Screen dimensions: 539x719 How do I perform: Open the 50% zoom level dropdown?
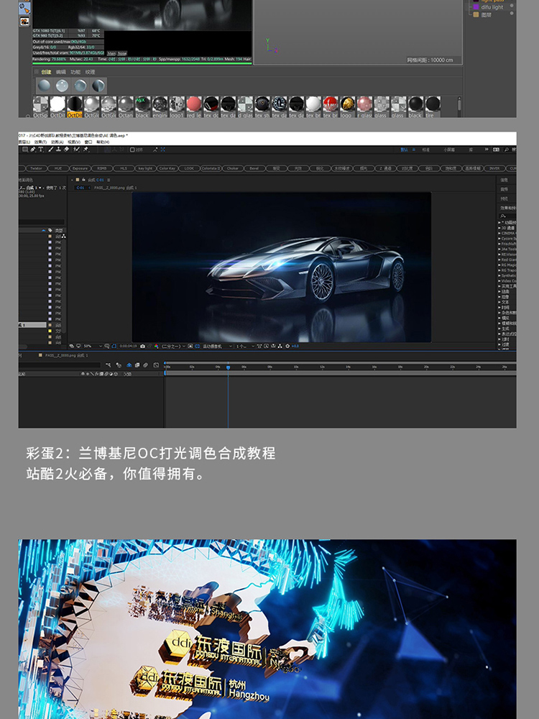92,347
